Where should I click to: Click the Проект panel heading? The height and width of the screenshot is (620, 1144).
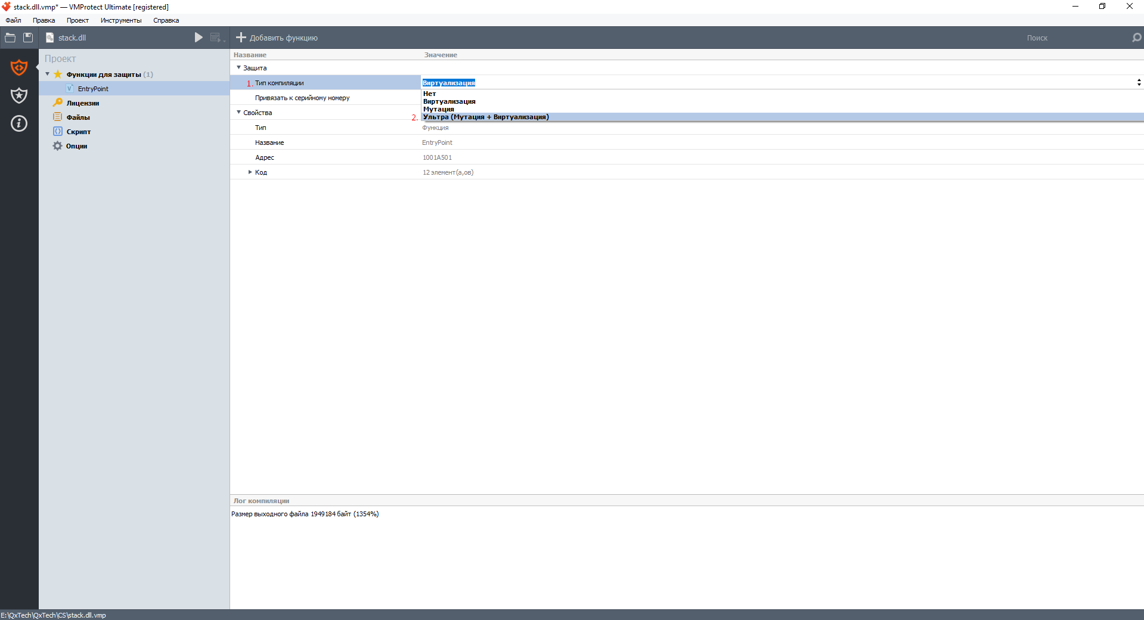(60, 58)
